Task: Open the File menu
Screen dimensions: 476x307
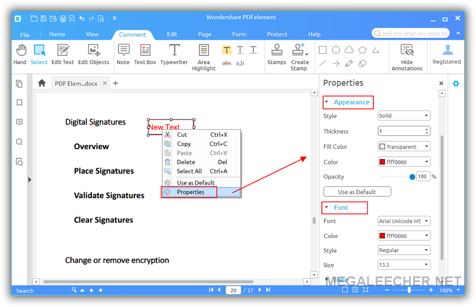Action: click(x=24, y=35)
